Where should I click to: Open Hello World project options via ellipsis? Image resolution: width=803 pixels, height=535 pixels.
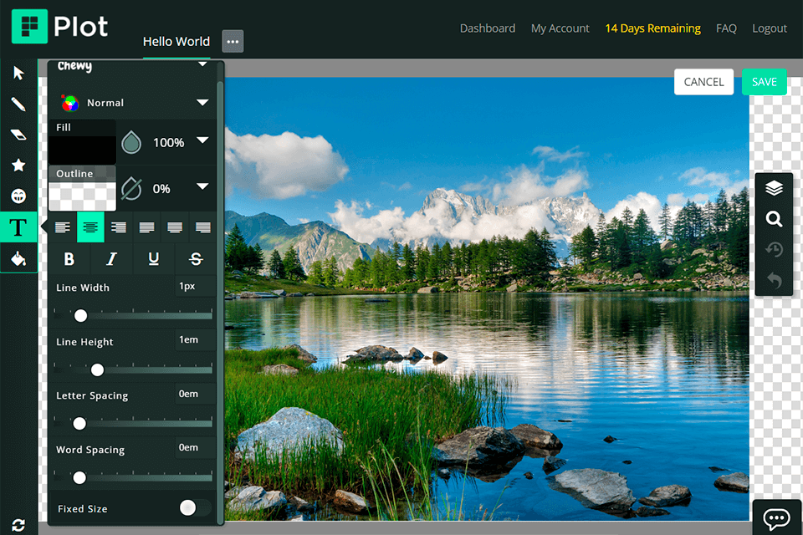pos(233,41)
